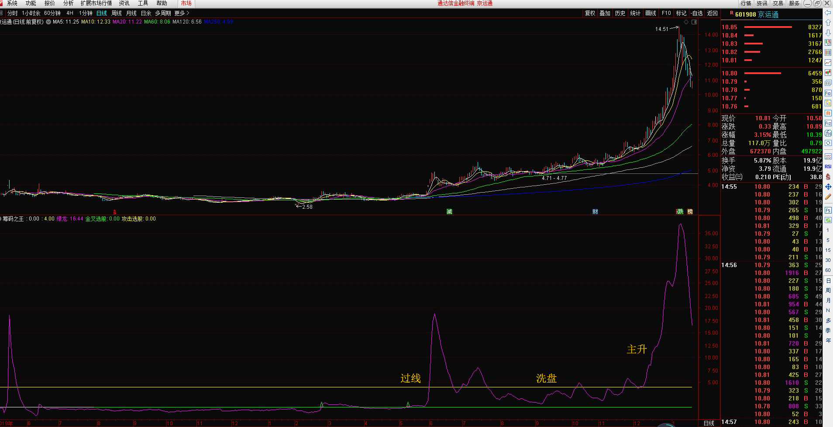Click the F10 company info icon
The width and height of the screenshot is (833, 427).
point(828,93)
